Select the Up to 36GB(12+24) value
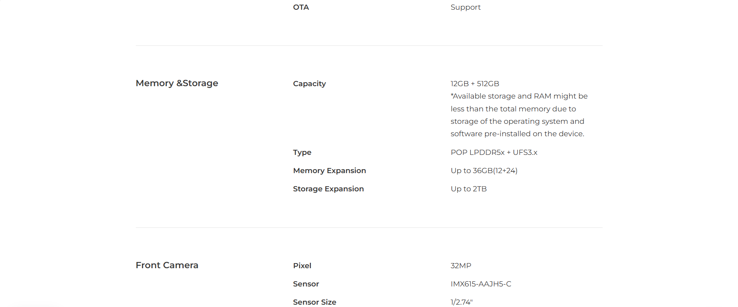738x307 pixels. click(484, 171)
